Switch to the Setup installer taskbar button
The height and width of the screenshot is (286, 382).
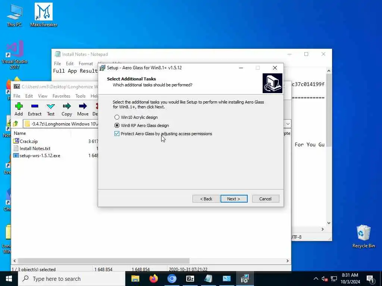(245, 279)
